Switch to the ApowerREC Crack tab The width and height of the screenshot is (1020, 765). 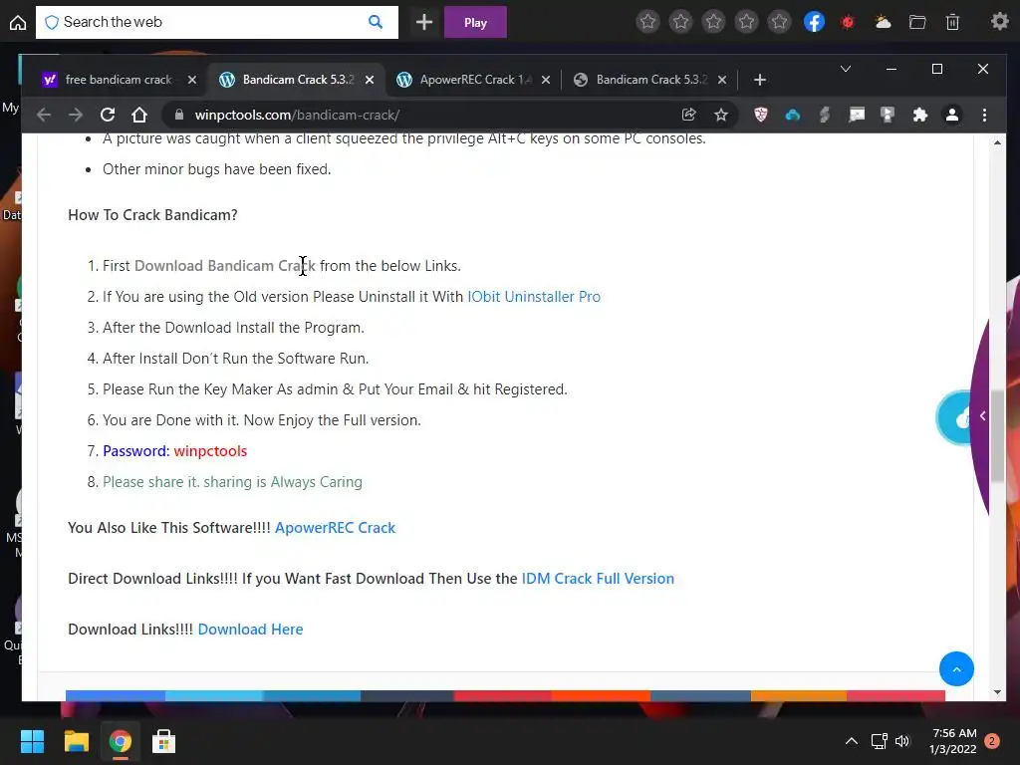point(475,80)
